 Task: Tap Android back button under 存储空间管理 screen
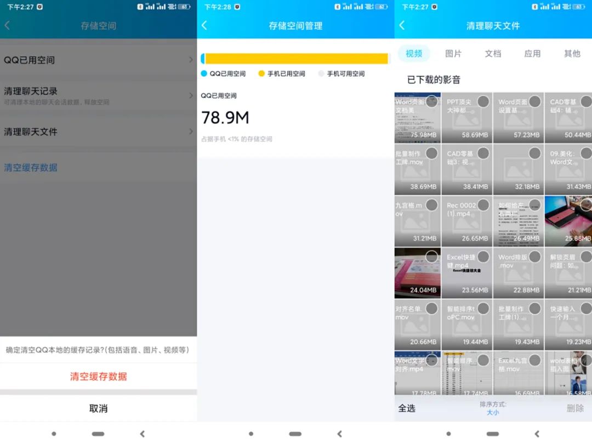[339, 434]
